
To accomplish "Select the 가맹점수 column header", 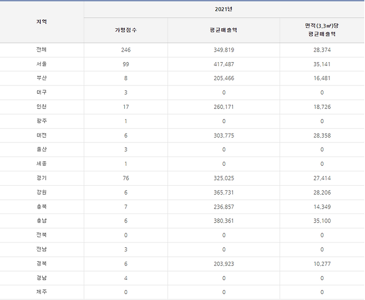I will [125, 30].
